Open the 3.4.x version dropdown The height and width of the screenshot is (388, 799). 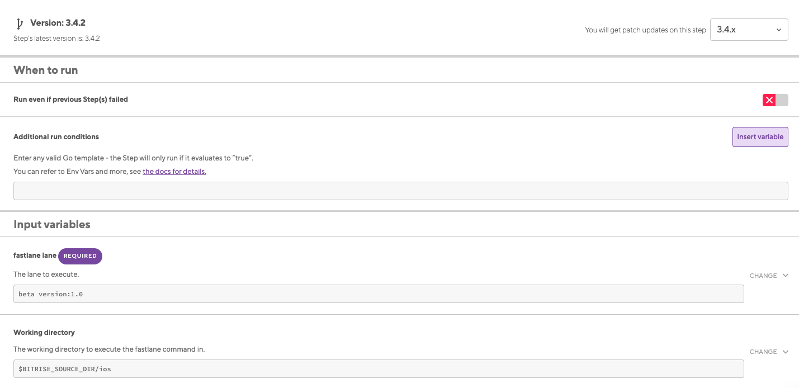[748, 30]
